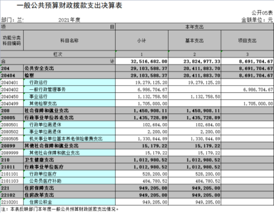
Task: Click the 基本支出 column header
Action: (x=194, y=40)
